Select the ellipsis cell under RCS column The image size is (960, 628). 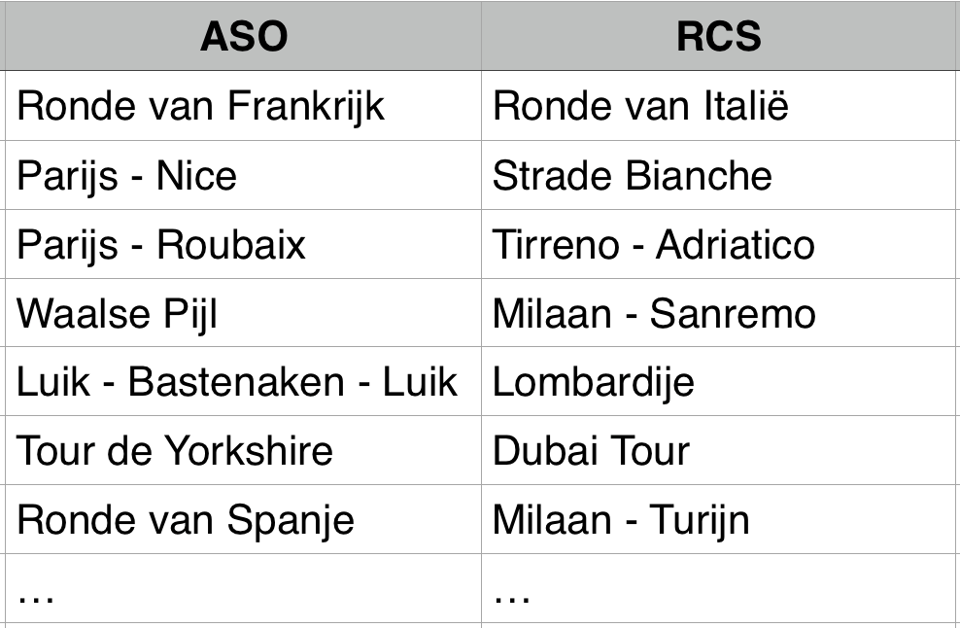(718, 589)
